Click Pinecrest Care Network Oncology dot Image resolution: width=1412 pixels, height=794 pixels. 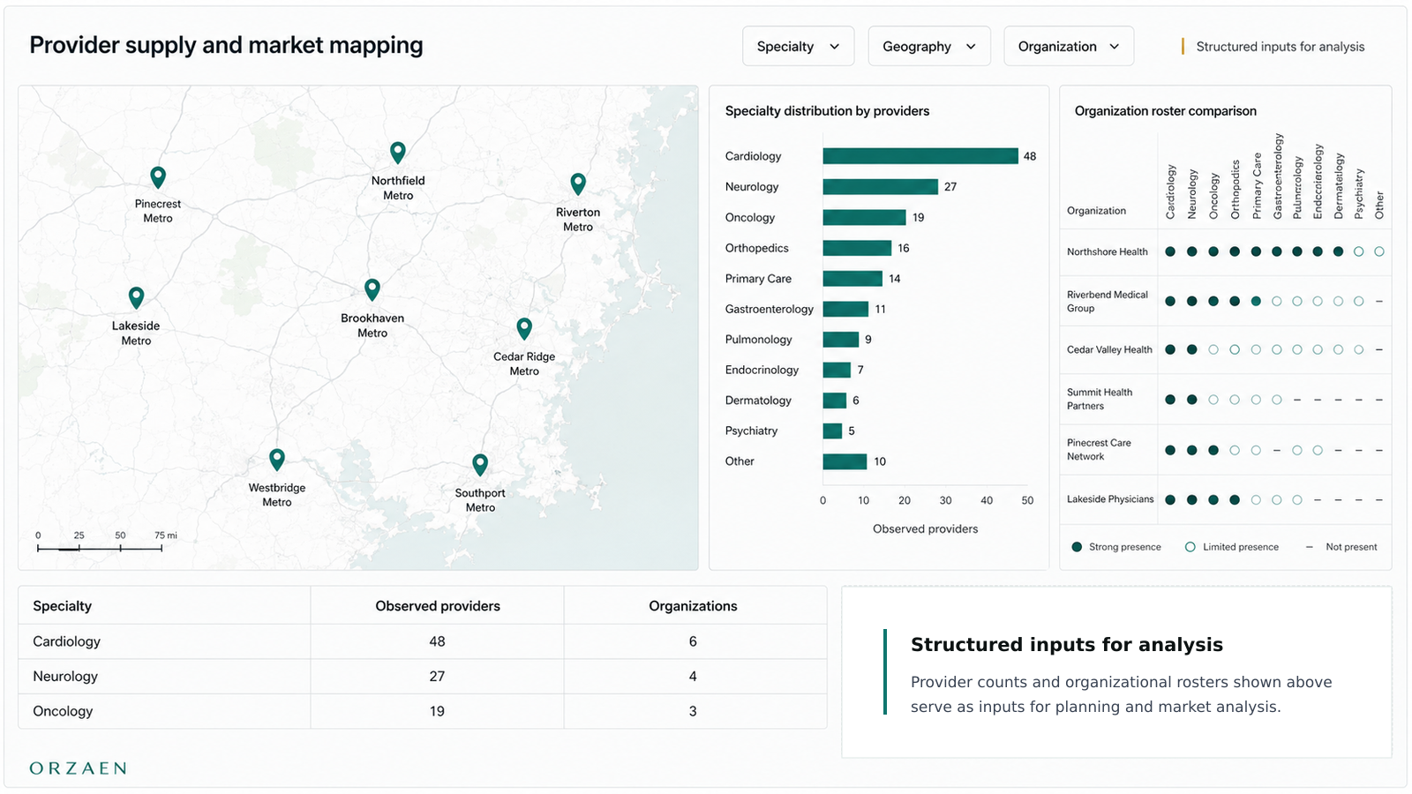click(x=1213, y=450)
